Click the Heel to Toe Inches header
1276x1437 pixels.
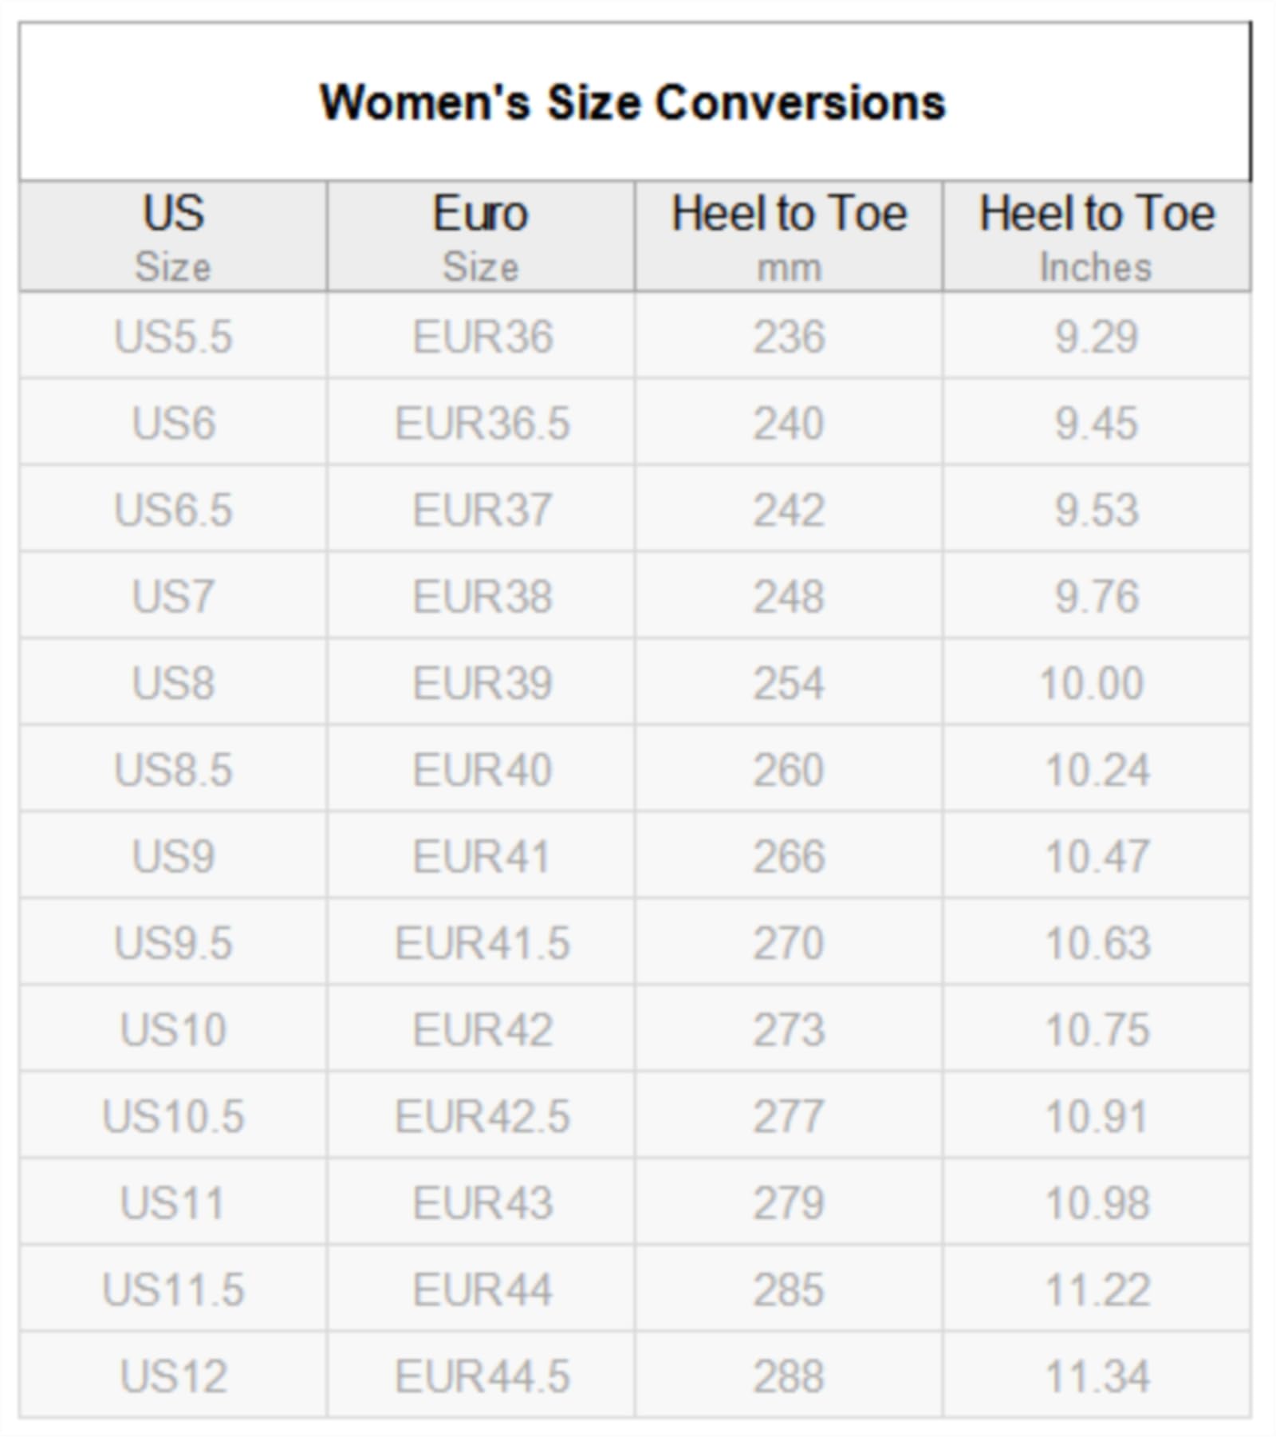point(1097,236)
